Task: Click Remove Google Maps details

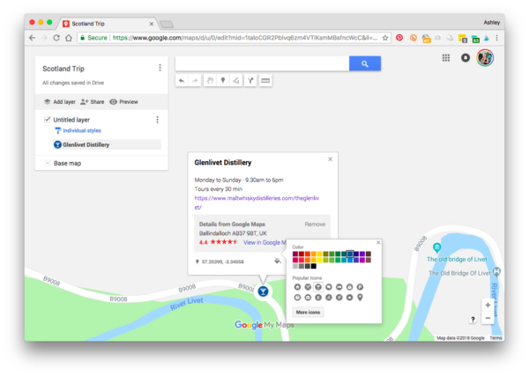Action: [x=315, y=224]
